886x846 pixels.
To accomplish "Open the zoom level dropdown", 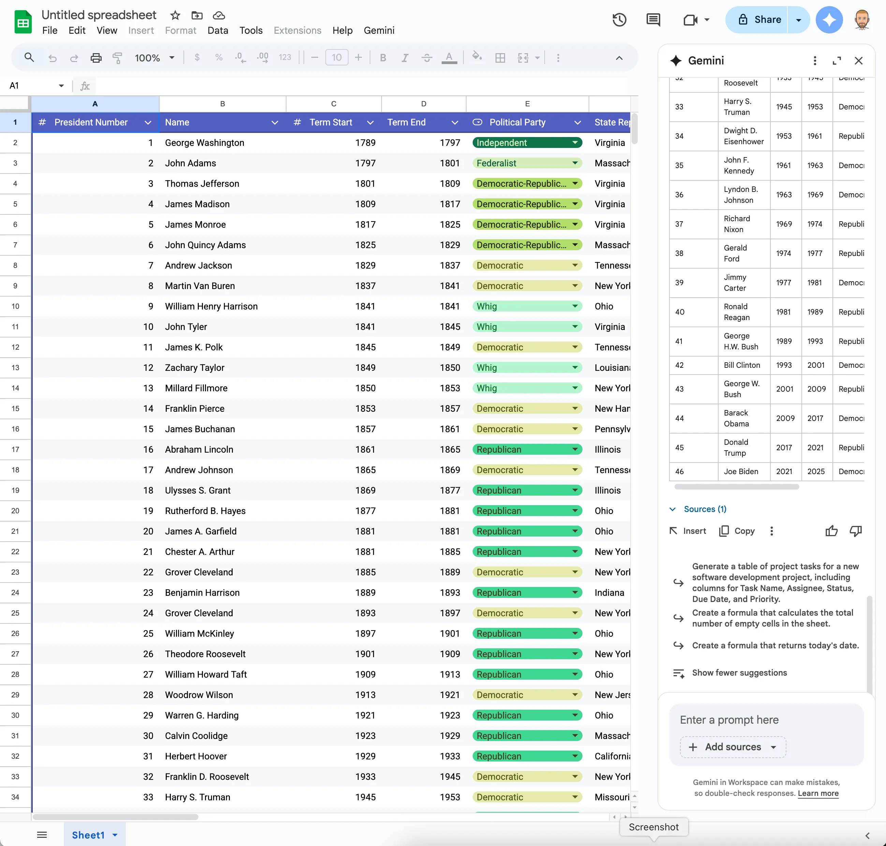I will (153, 58).
